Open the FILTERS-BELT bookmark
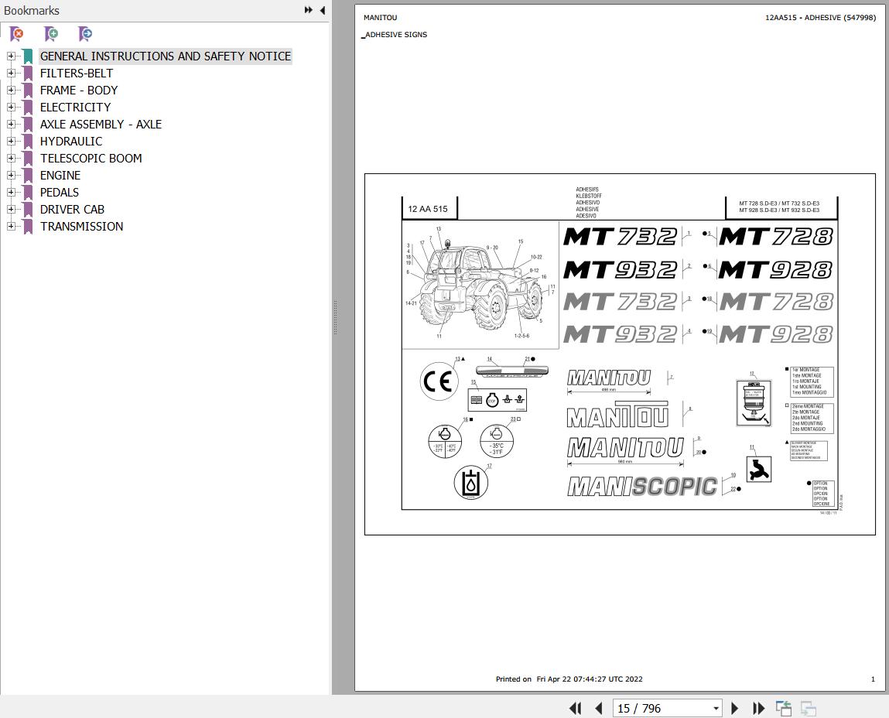 point(77,74)
